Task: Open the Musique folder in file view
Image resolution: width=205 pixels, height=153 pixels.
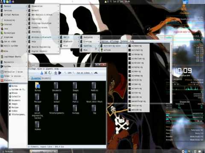Action: tap(38, 98)
